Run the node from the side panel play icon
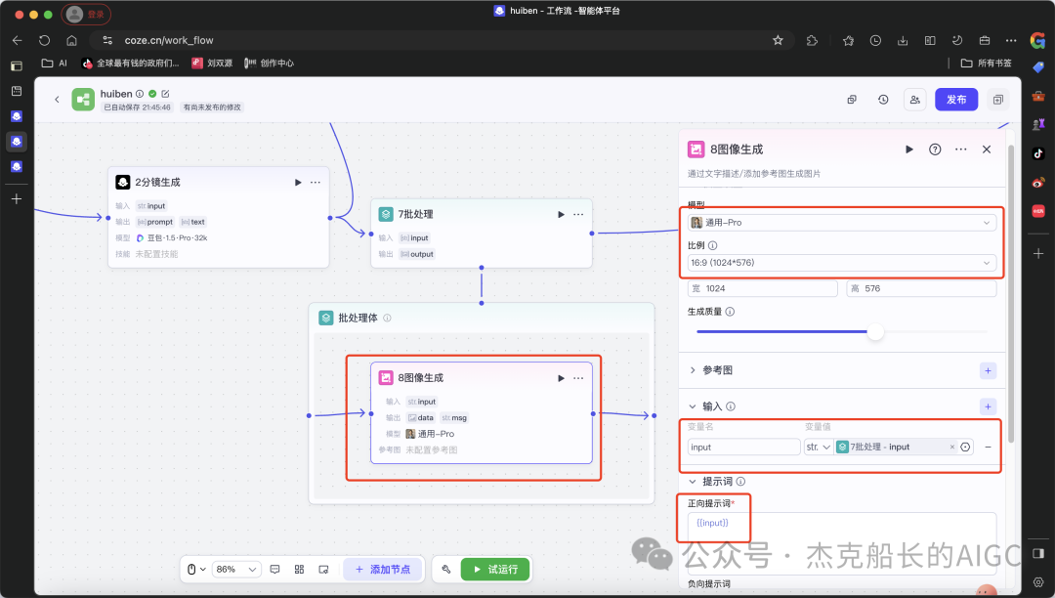Image resolution: width=1055 pixels, height=598 pixels. (909, 149)
